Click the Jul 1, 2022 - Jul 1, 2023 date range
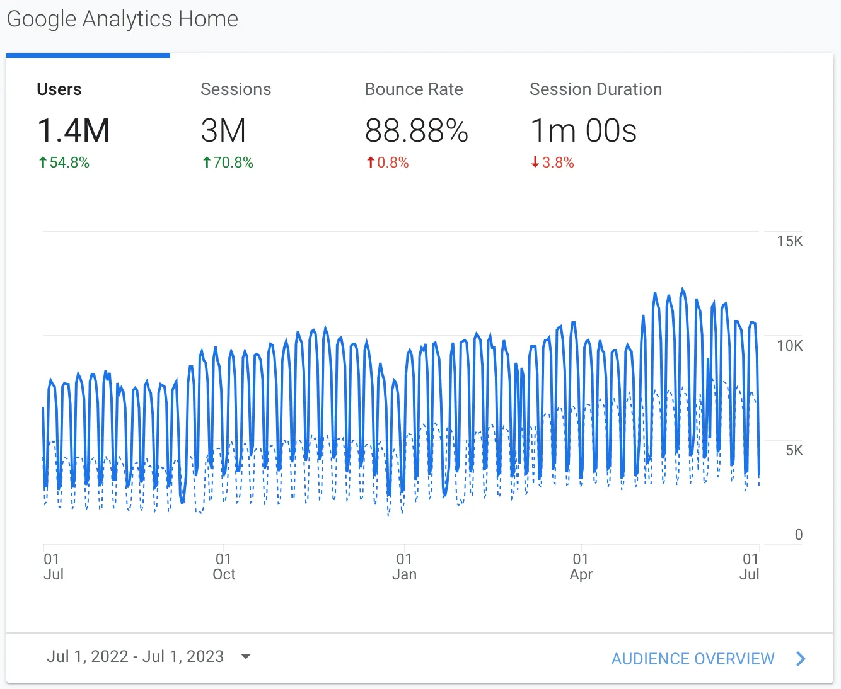Screen dimensions: 841x689 (x=135, y=656)
